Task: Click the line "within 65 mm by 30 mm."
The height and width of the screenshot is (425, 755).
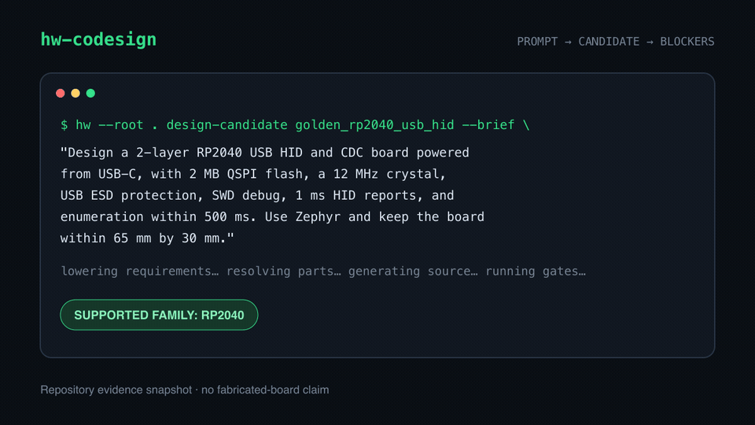Action: 147,238
